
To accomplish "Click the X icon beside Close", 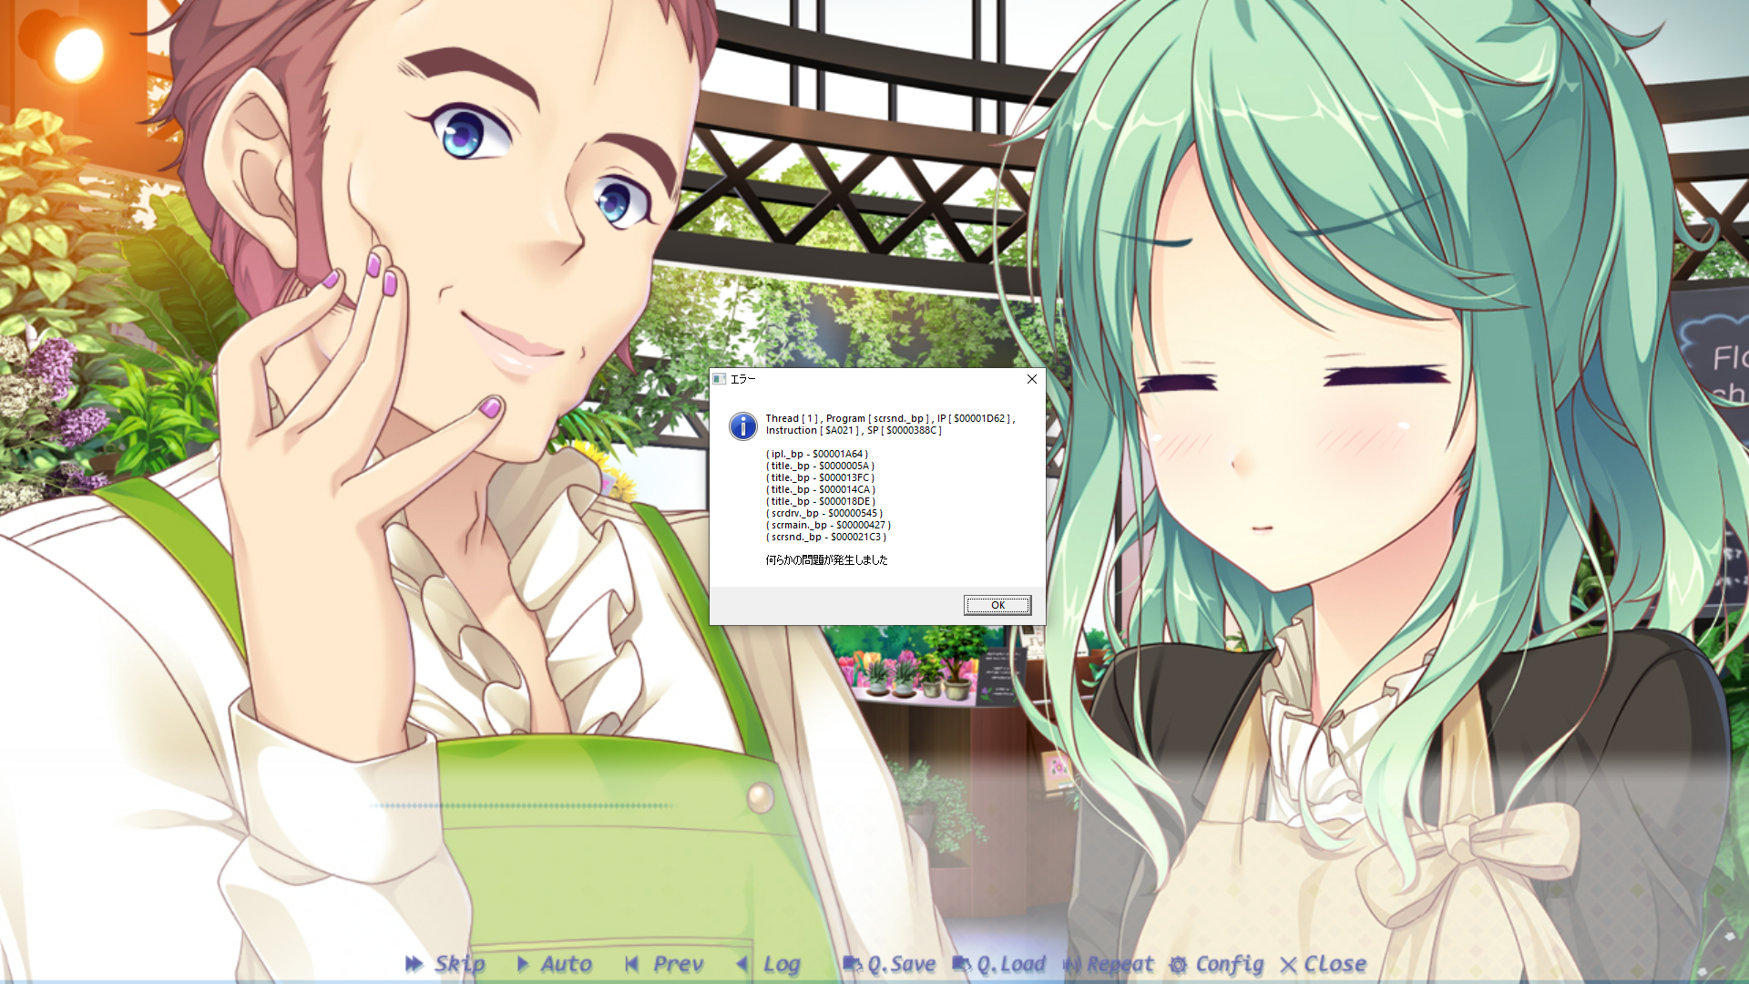I will point(1288,965).
